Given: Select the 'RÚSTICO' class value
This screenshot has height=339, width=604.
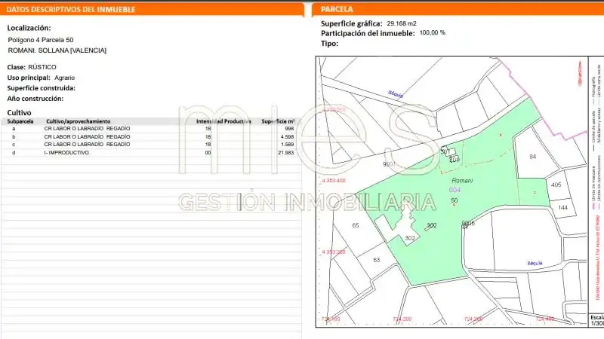Looking at the screenshot, I should point(42,67).
